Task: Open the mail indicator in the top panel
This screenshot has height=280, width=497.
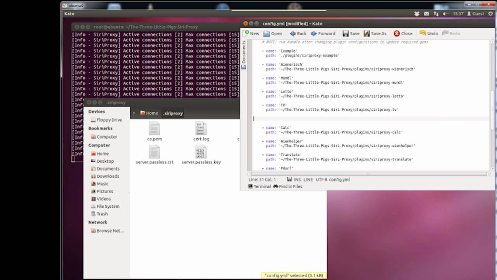Action: tap(426, 14)
